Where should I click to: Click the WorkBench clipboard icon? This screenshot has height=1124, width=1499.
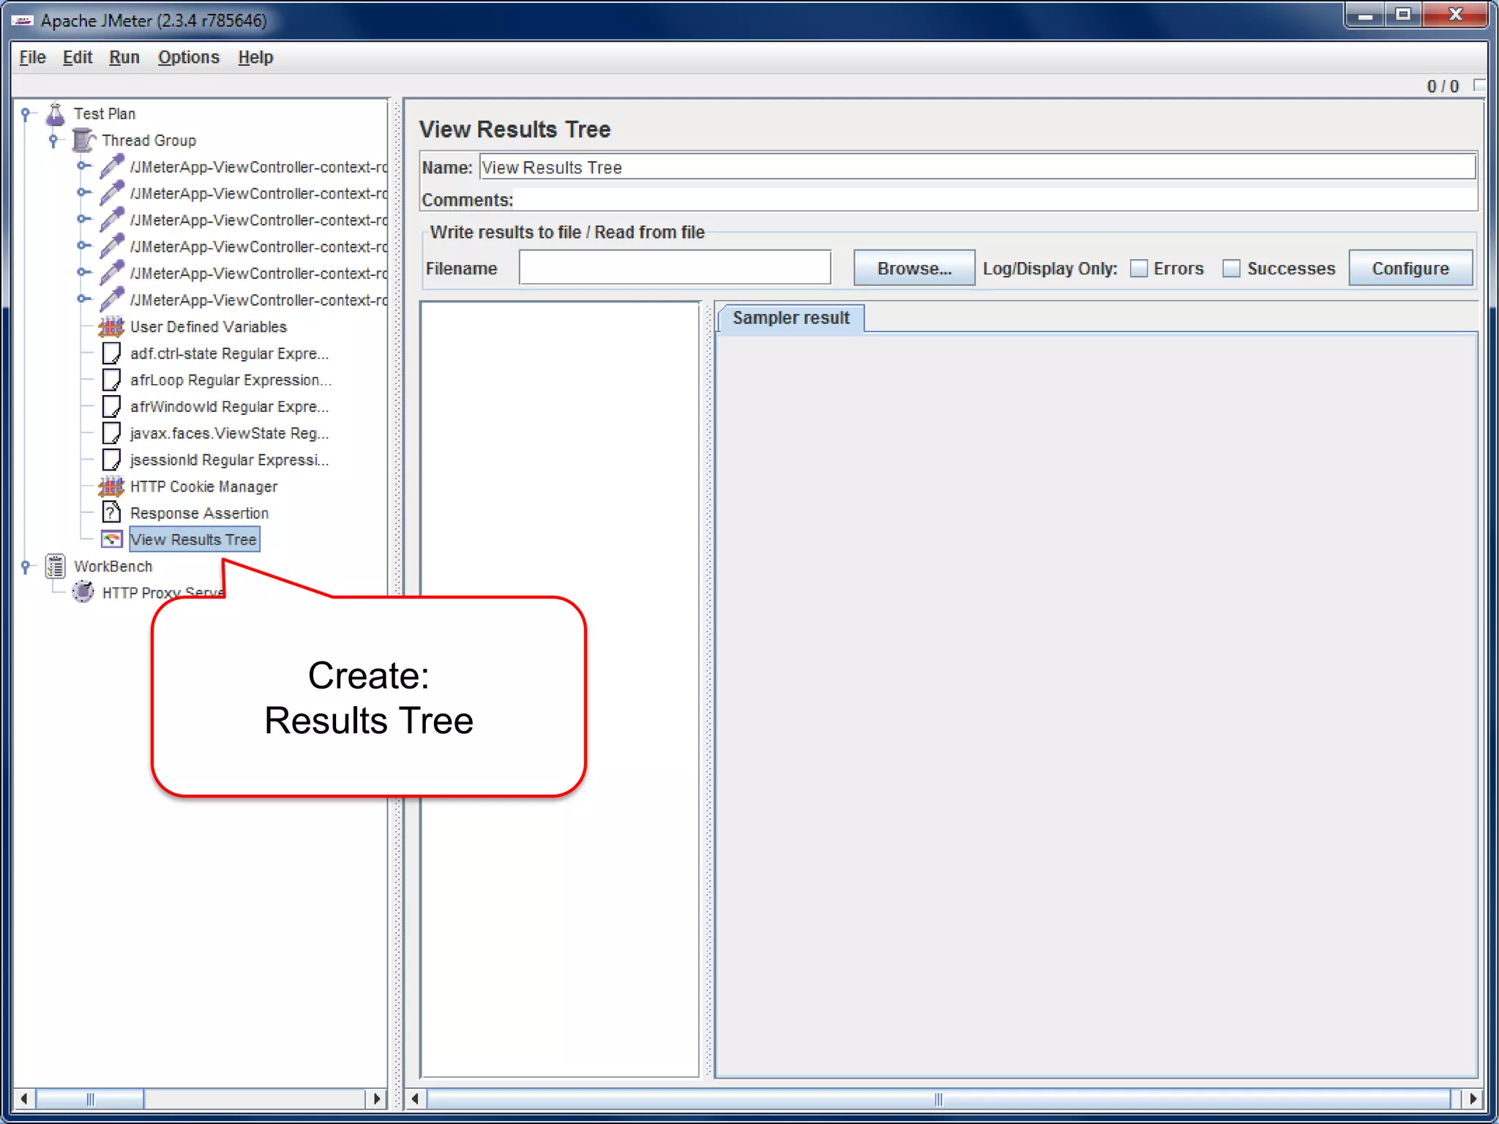click(x=56, y=566)
